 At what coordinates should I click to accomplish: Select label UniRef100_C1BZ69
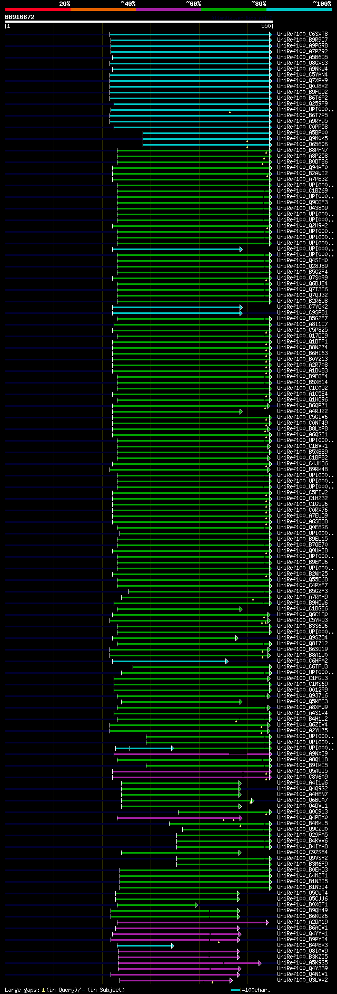[302, 190]
